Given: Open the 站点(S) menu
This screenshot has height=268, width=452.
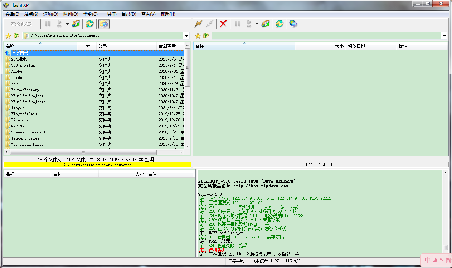Looking at the screenshot, I should pyautogui.click(x=31, y=14).
